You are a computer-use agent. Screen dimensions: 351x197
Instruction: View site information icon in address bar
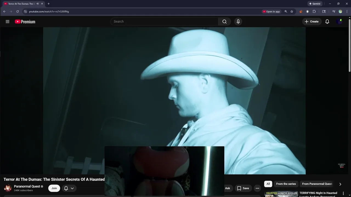25,11
